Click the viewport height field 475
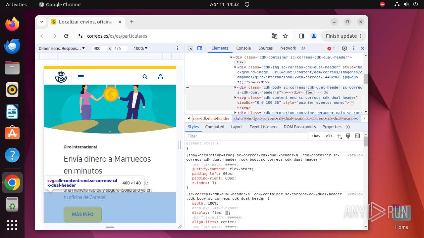Screen dimensions: 424x238 click(120, 48)
